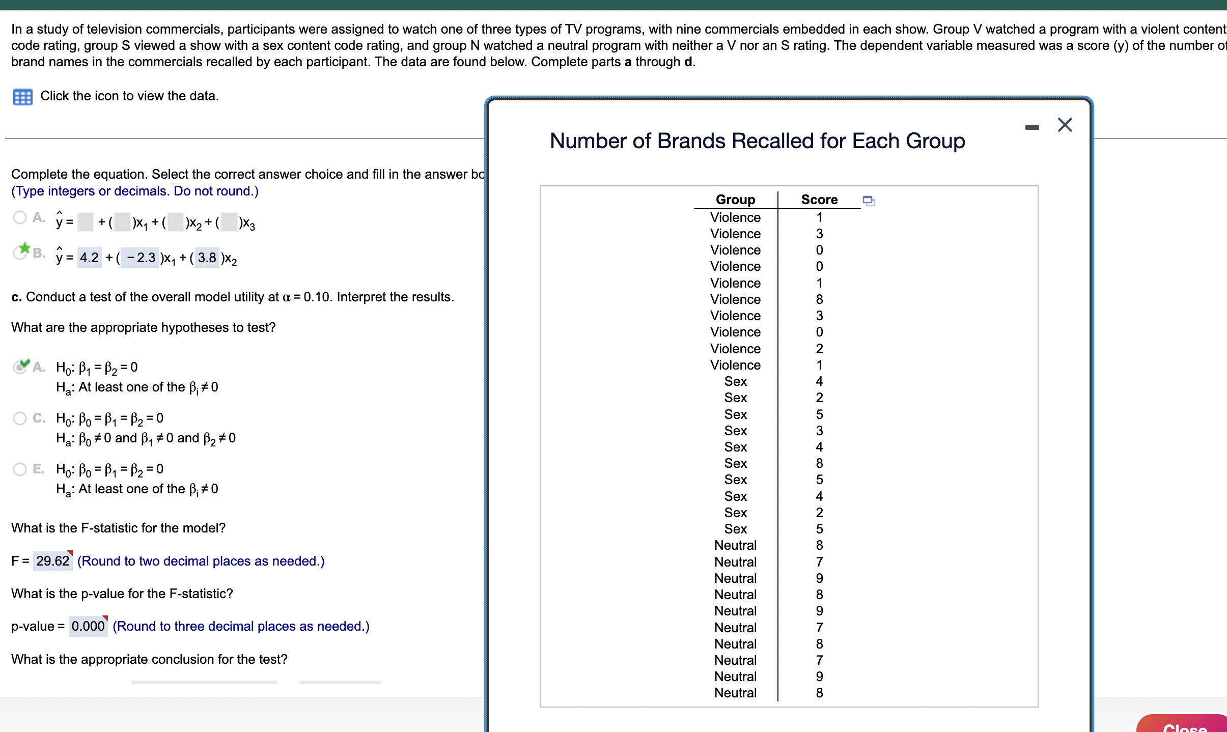The width and height of the screenshot is (1227, 732).
Task: Close the data popup with X
Action: pyautogui.click(x=1065, y=125)
